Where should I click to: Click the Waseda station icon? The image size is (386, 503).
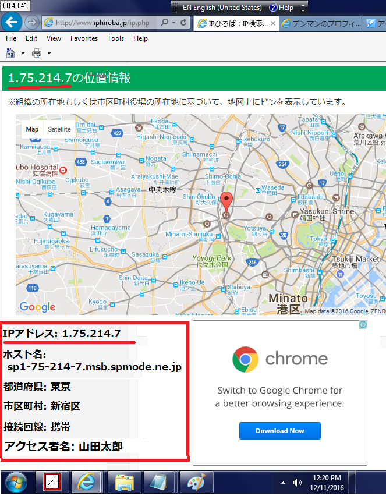click(258, 190)
